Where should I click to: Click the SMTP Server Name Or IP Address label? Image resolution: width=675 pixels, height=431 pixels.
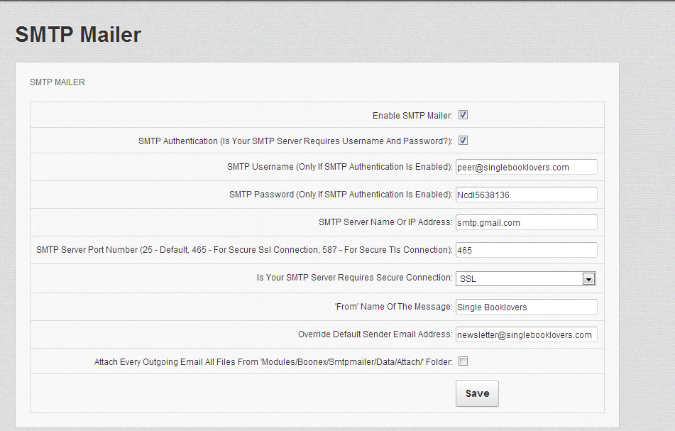[x=385, y=222]
